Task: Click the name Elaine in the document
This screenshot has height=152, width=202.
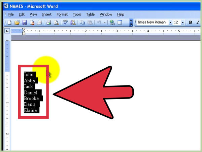Action: coord(30,110)
